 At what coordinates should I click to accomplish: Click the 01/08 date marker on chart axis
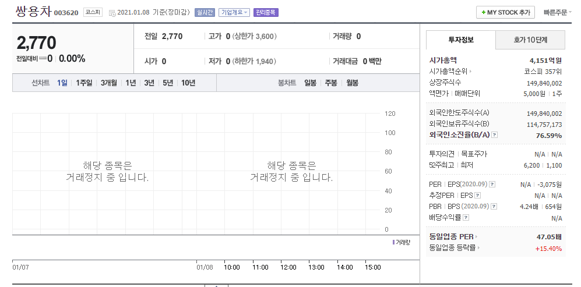click(205, 267)
